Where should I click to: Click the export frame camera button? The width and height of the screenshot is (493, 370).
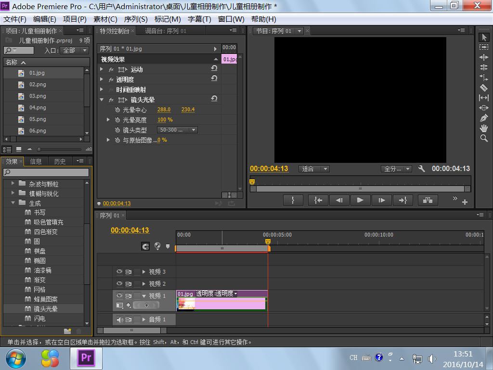click(428, 200)
